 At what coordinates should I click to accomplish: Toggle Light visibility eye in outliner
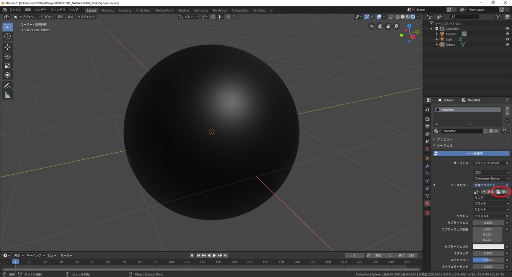click(507, 39)
